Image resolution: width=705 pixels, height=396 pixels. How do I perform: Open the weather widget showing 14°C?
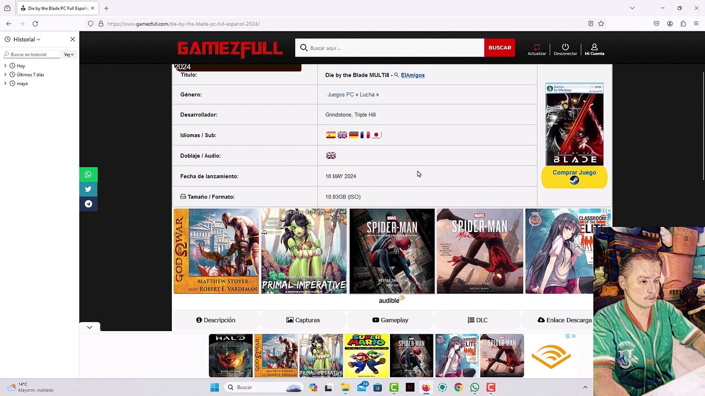[30, 387]
